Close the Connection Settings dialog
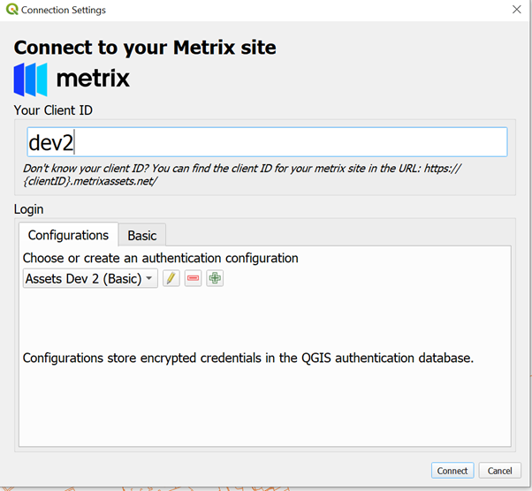This screenshot has width=532, height=491. click(516, 9)
